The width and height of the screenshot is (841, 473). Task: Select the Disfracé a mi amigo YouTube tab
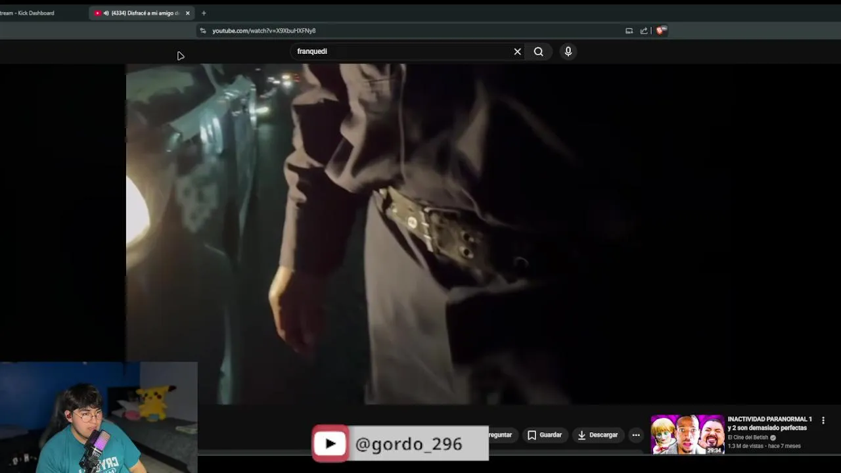(142, 13)
